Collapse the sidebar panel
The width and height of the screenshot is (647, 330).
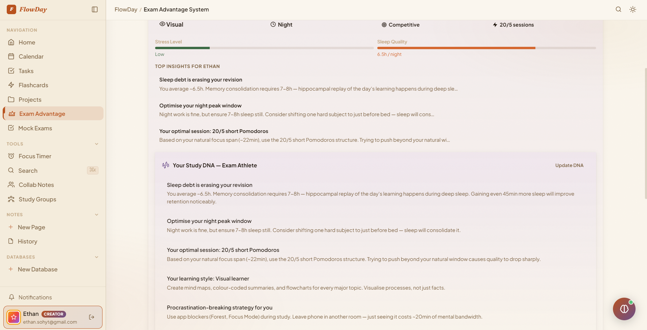click(95, 9)
